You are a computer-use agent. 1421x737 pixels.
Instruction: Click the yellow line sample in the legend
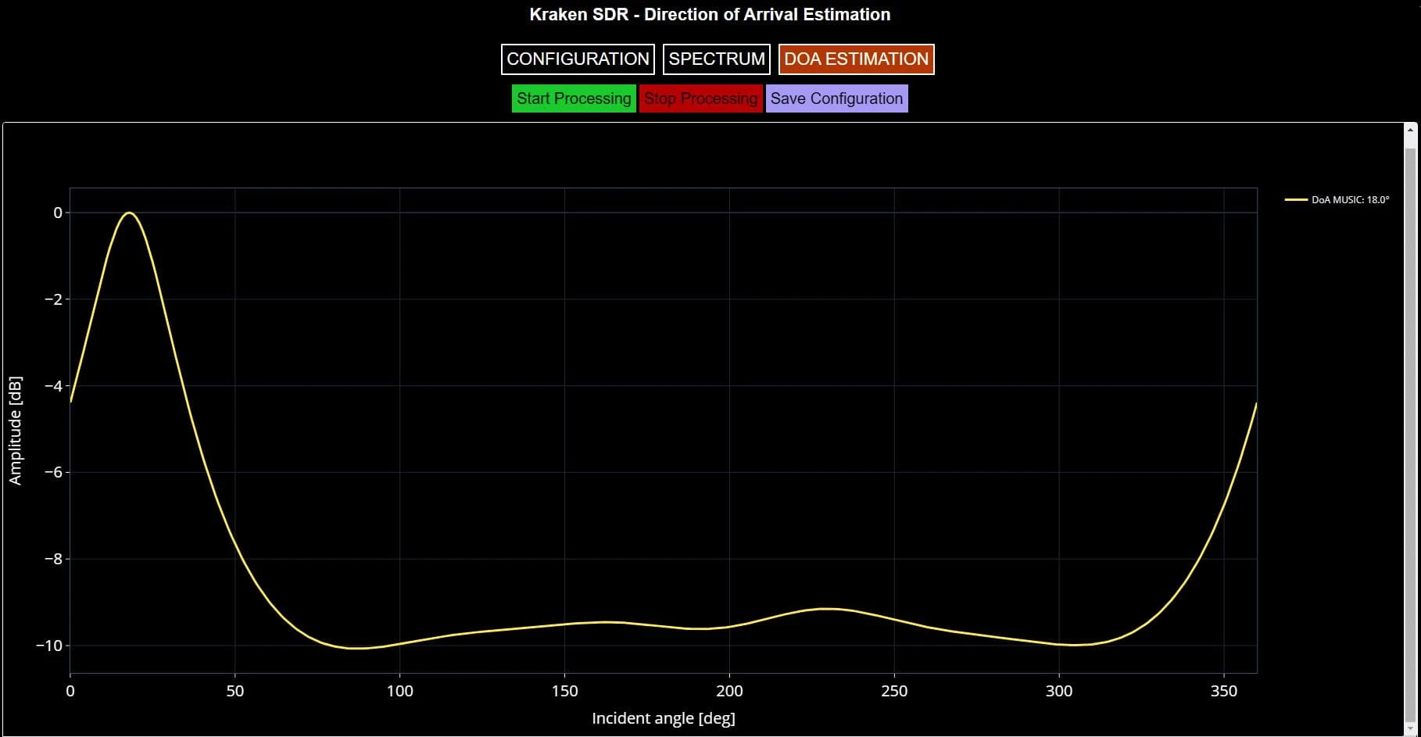pyautogui.click(x=1296, y=200)
